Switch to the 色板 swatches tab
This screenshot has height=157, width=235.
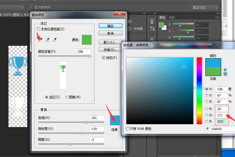pyautogui.click(x=172, y=17)
